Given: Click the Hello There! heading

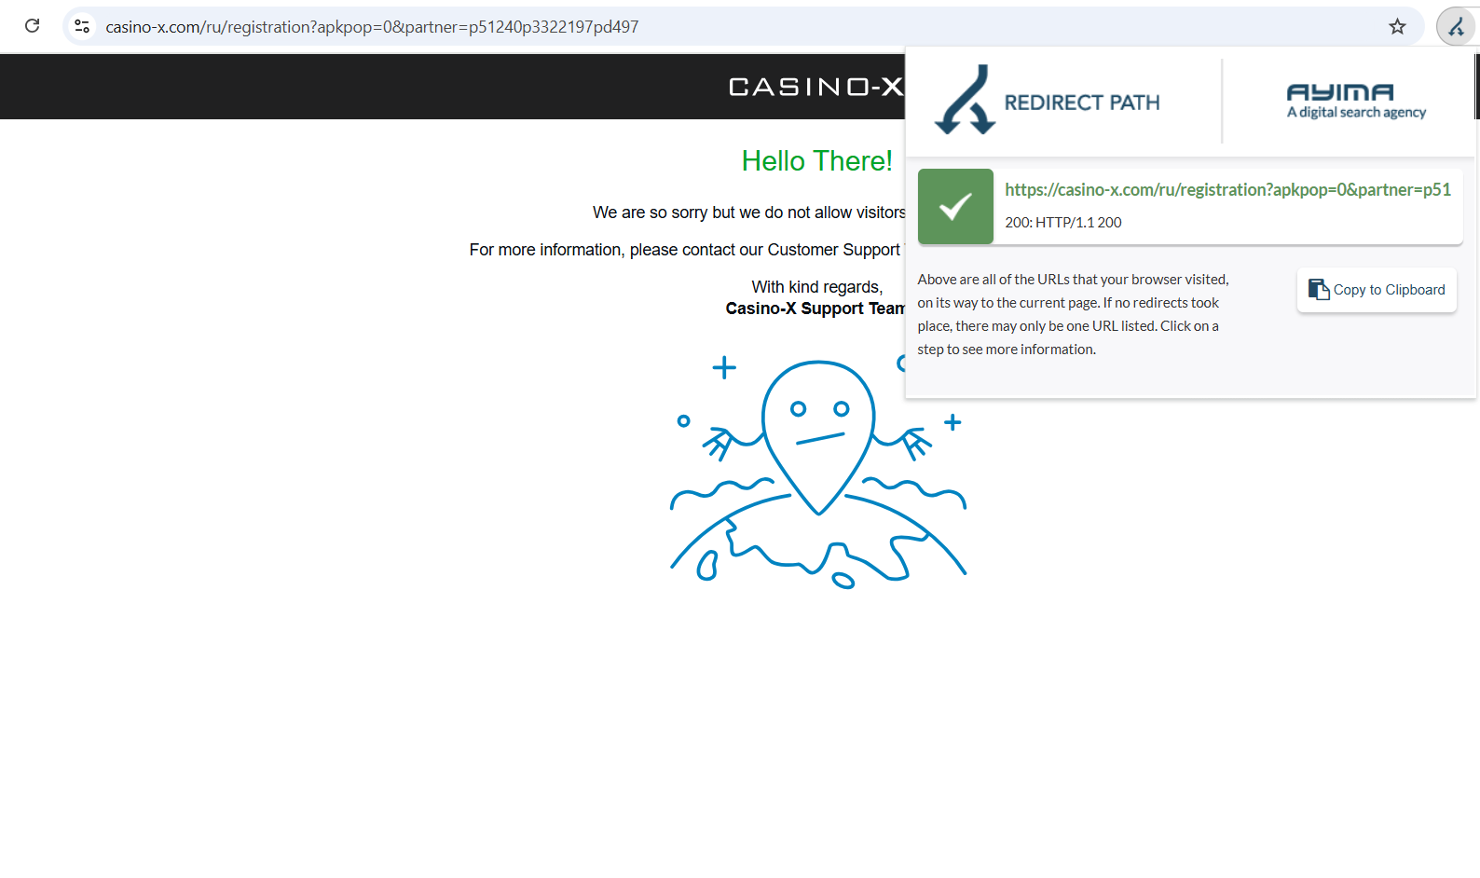Looking at the screenshot, I should point(817,161).
